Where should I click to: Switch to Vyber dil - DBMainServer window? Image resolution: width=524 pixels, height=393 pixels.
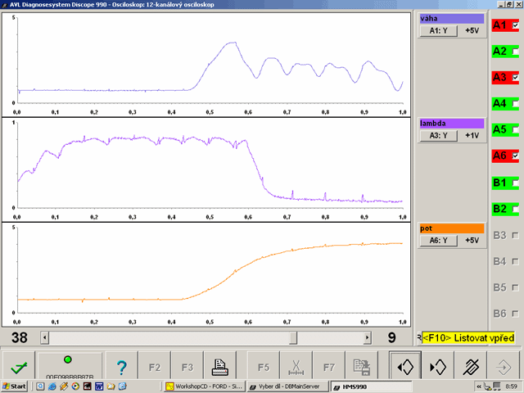pyautogui.click(x=288, y=386)
